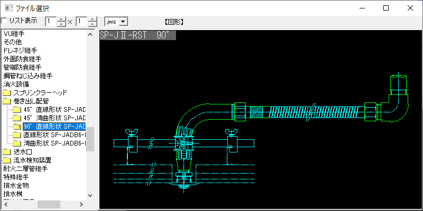Select 排水金物 in the folder tree
Image resolution: width=423 pixels, height=211 pixels.
tap(16, 186)
